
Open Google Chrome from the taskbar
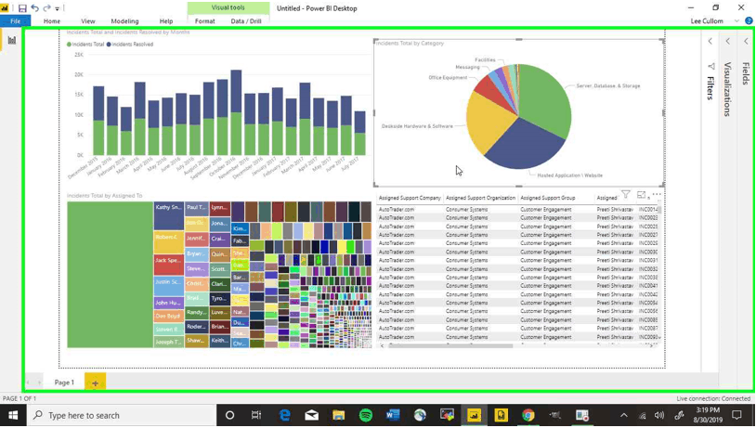pos(528,416)
